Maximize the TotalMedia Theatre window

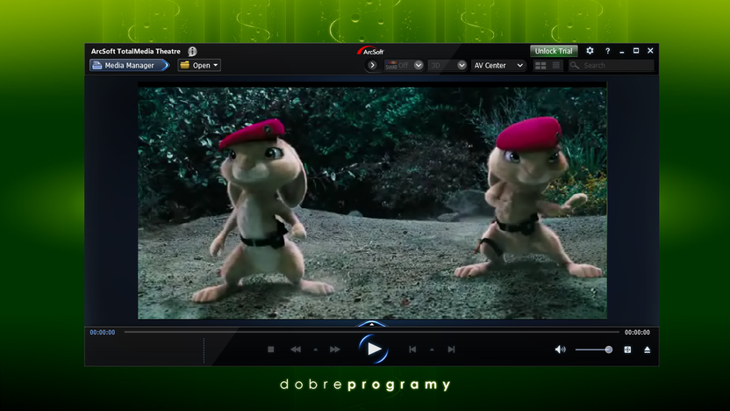coord(636,51)
